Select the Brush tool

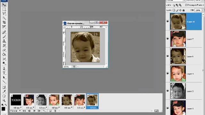click(x=4, y=37)
